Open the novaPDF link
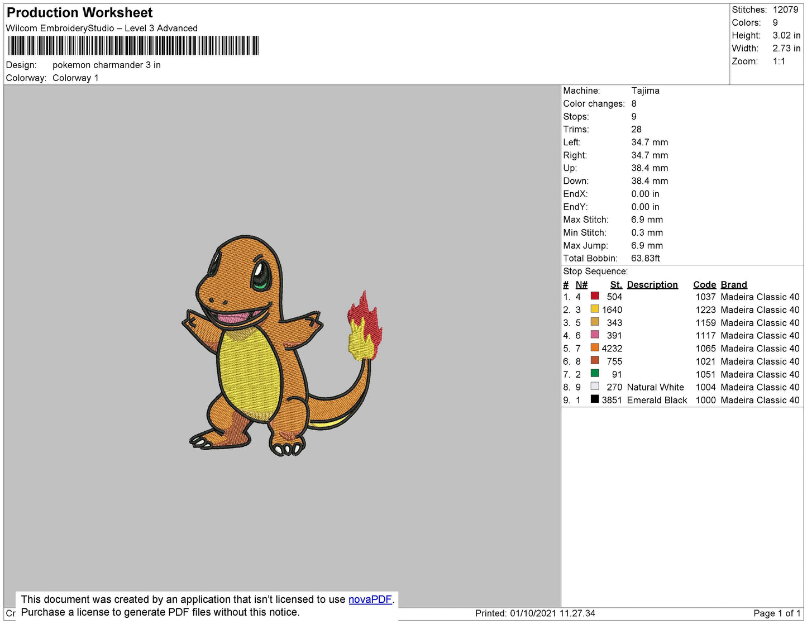This screenshot has width=807, height=624. tap(370, 599)
